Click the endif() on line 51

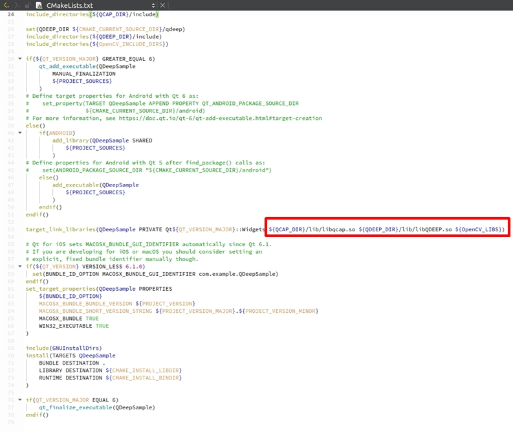(37, 215)
